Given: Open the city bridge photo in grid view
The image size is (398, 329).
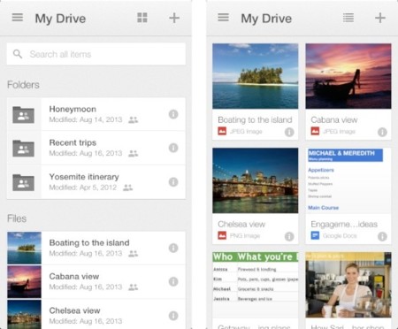Looking at the screenshot, I should coord(256,180).
